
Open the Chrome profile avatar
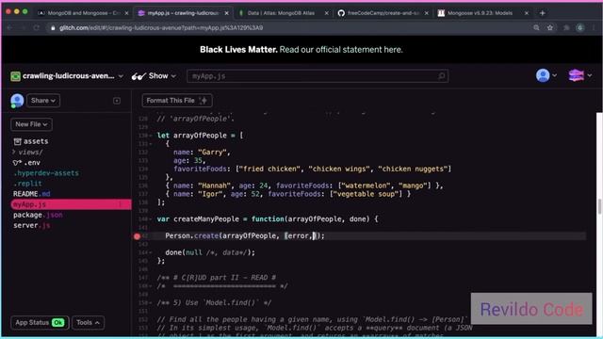tap(580, 27)
